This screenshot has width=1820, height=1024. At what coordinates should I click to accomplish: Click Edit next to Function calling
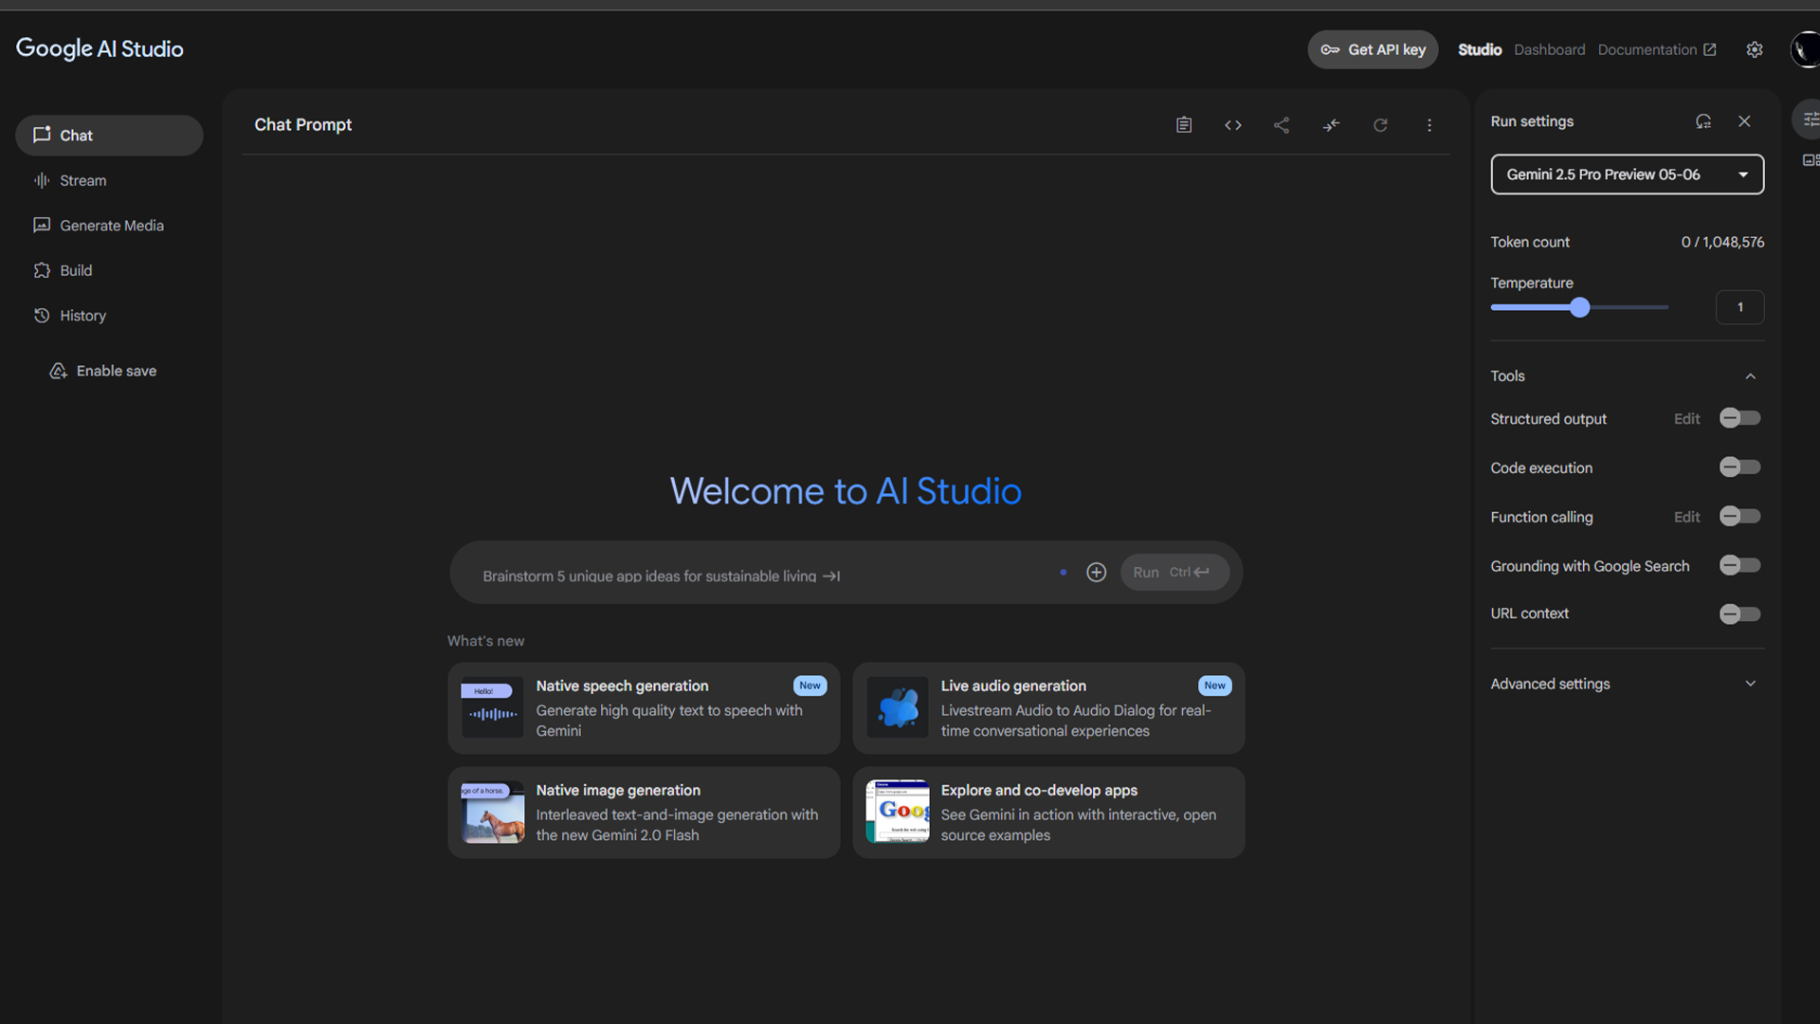tap(1686, 517)
